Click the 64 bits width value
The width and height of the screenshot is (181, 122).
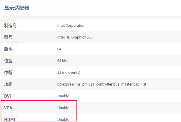pos(63,61)
